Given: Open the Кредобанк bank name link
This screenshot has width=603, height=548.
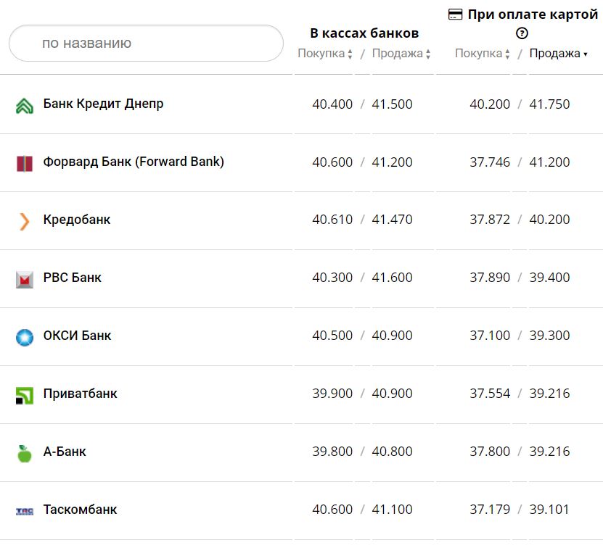Looking at the screenshot, I should pyautogui.click(x=77, y=220).
